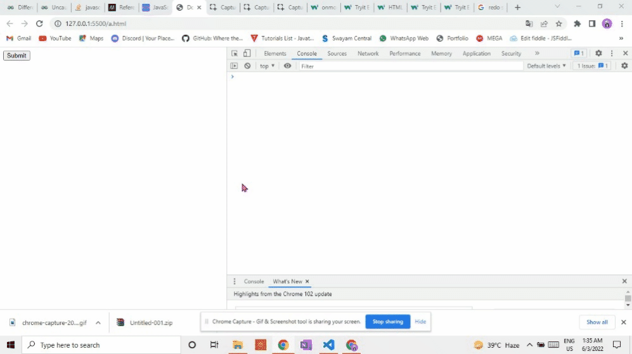Open the Elements panel tab
This screenshot has height=354, width=632.
275,54
